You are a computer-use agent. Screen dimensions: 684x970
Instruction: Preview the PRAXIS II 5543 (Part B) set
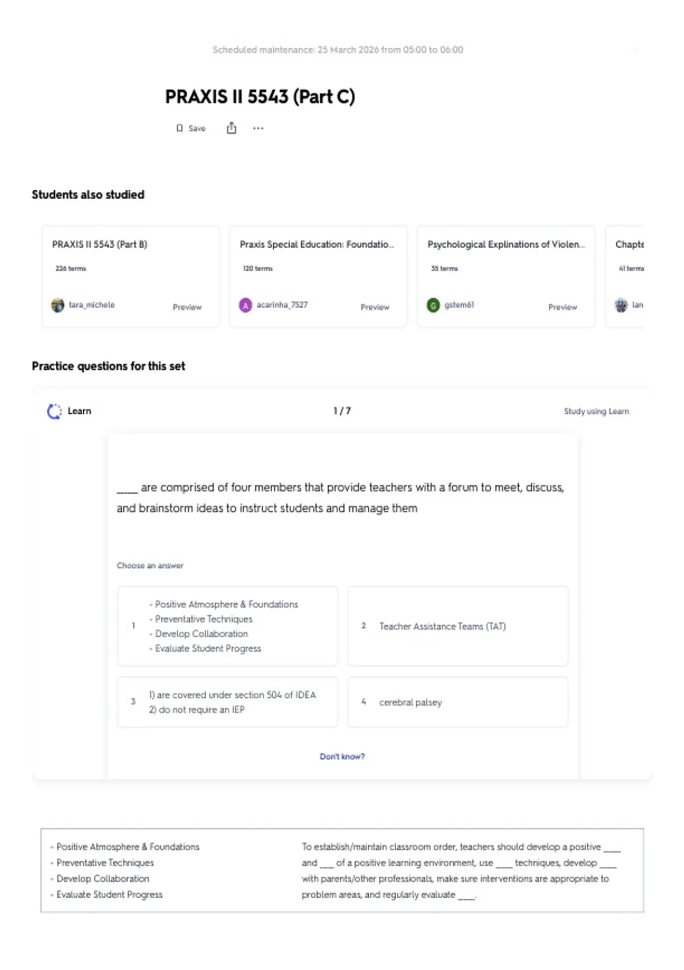tap(187, 307)
